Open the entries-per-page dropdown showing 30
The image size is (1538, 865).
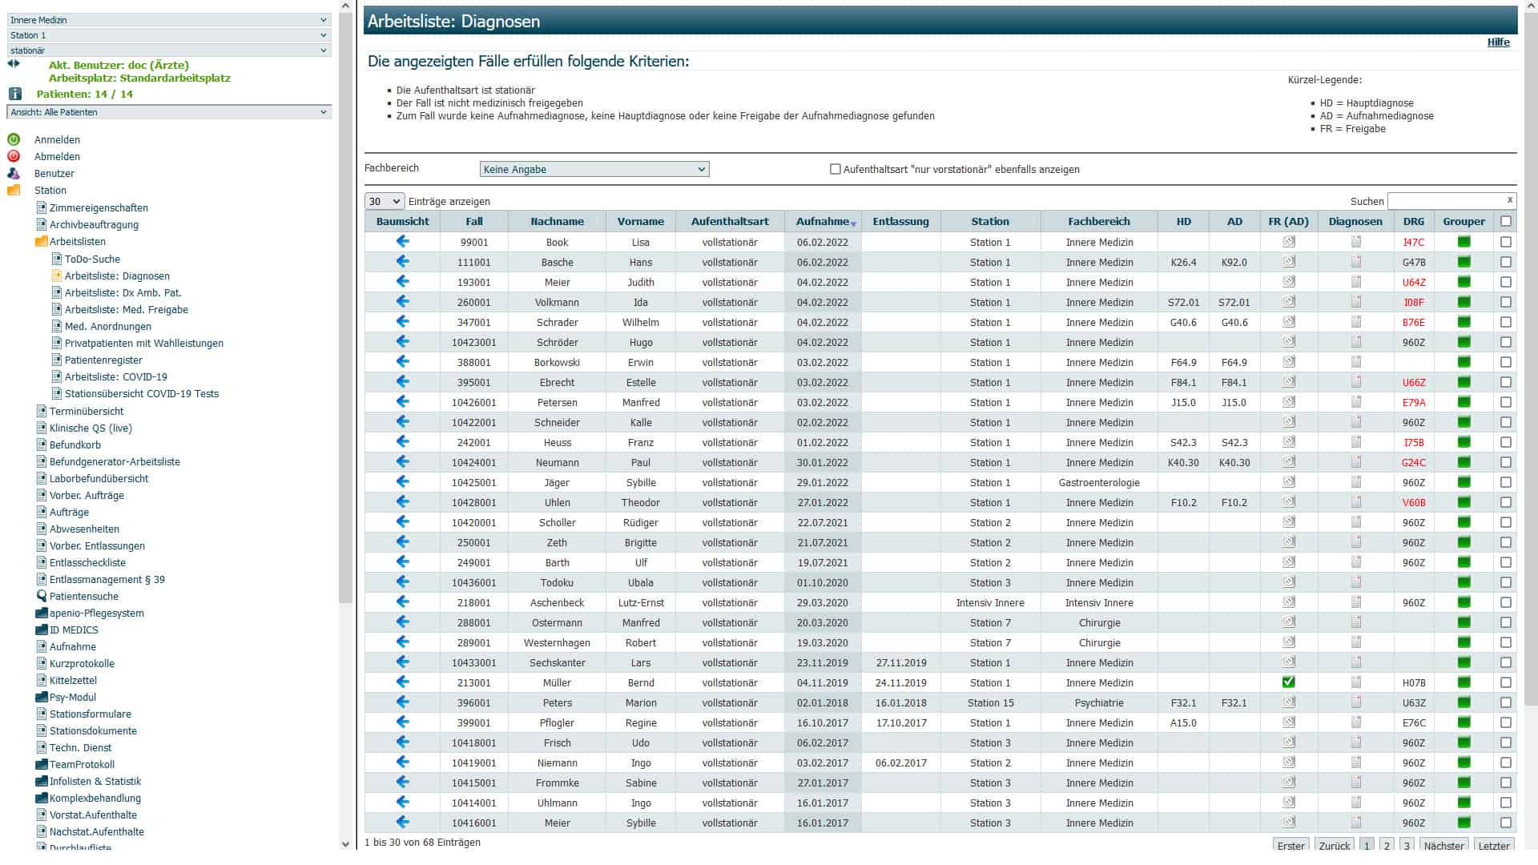coord(384,201)
